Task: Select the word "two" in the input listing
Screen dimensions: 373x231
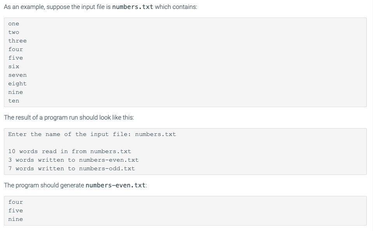Action: click(14, 32)
